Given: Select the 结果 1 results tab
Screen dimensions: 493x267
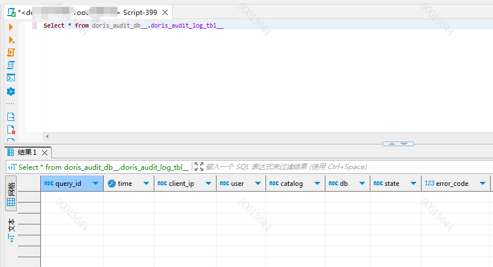Looking at the screenshot, I should [x=26, y=152].
